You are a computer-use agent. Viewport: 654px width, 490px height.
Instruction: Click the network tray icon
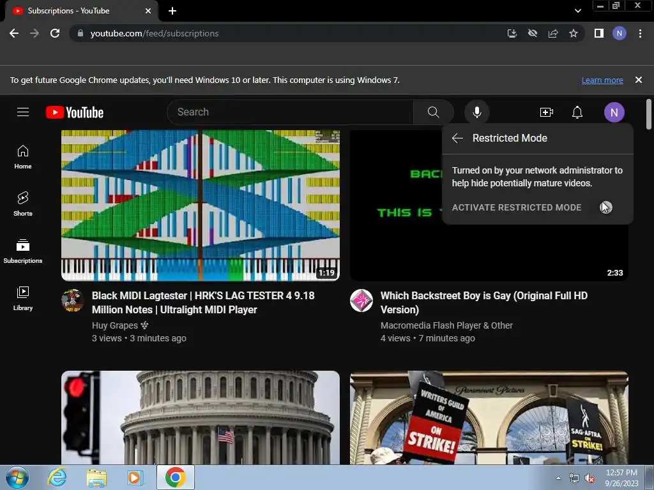tap(574, 478)
